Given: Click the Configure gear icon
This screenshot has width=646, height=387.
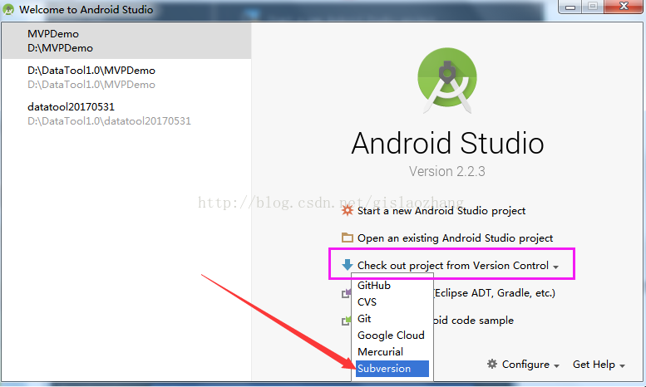Looking at the screenshot, I should click(492, 364).
